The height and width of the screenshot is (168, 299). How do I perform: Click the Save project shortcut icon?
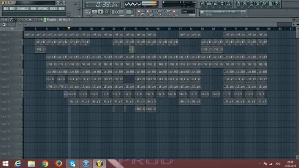click(x=245, y=4)
